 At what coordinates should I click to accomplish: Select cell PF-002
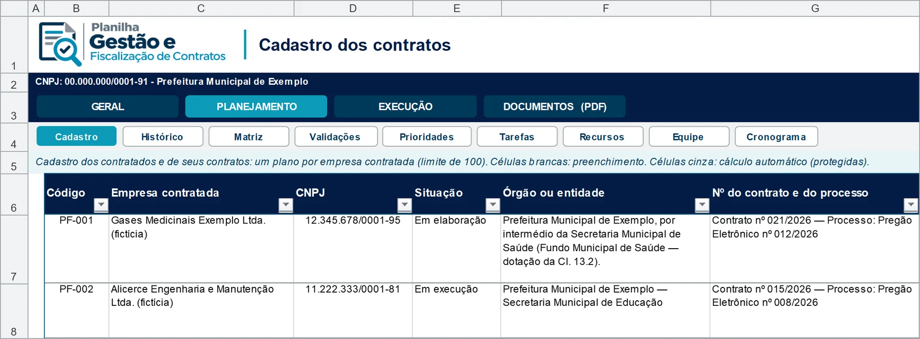tap(77, 310)
